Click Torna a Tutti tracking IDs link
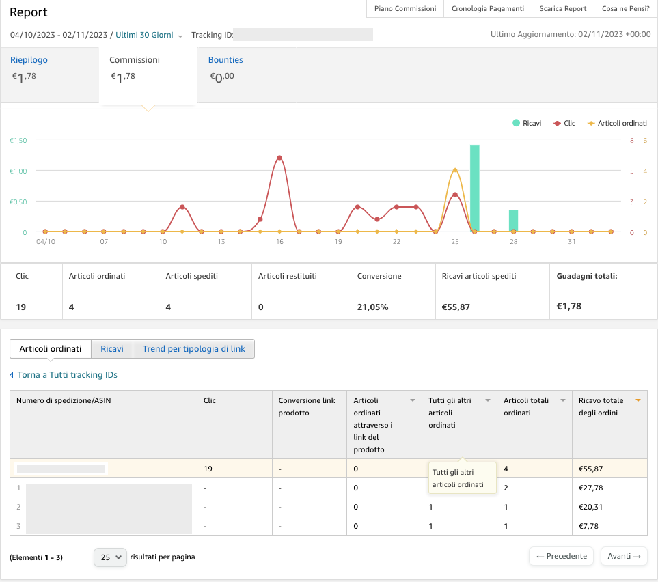The width and height of the screenshot is (658, 582). pyautogui.click(x=67, y=375)
